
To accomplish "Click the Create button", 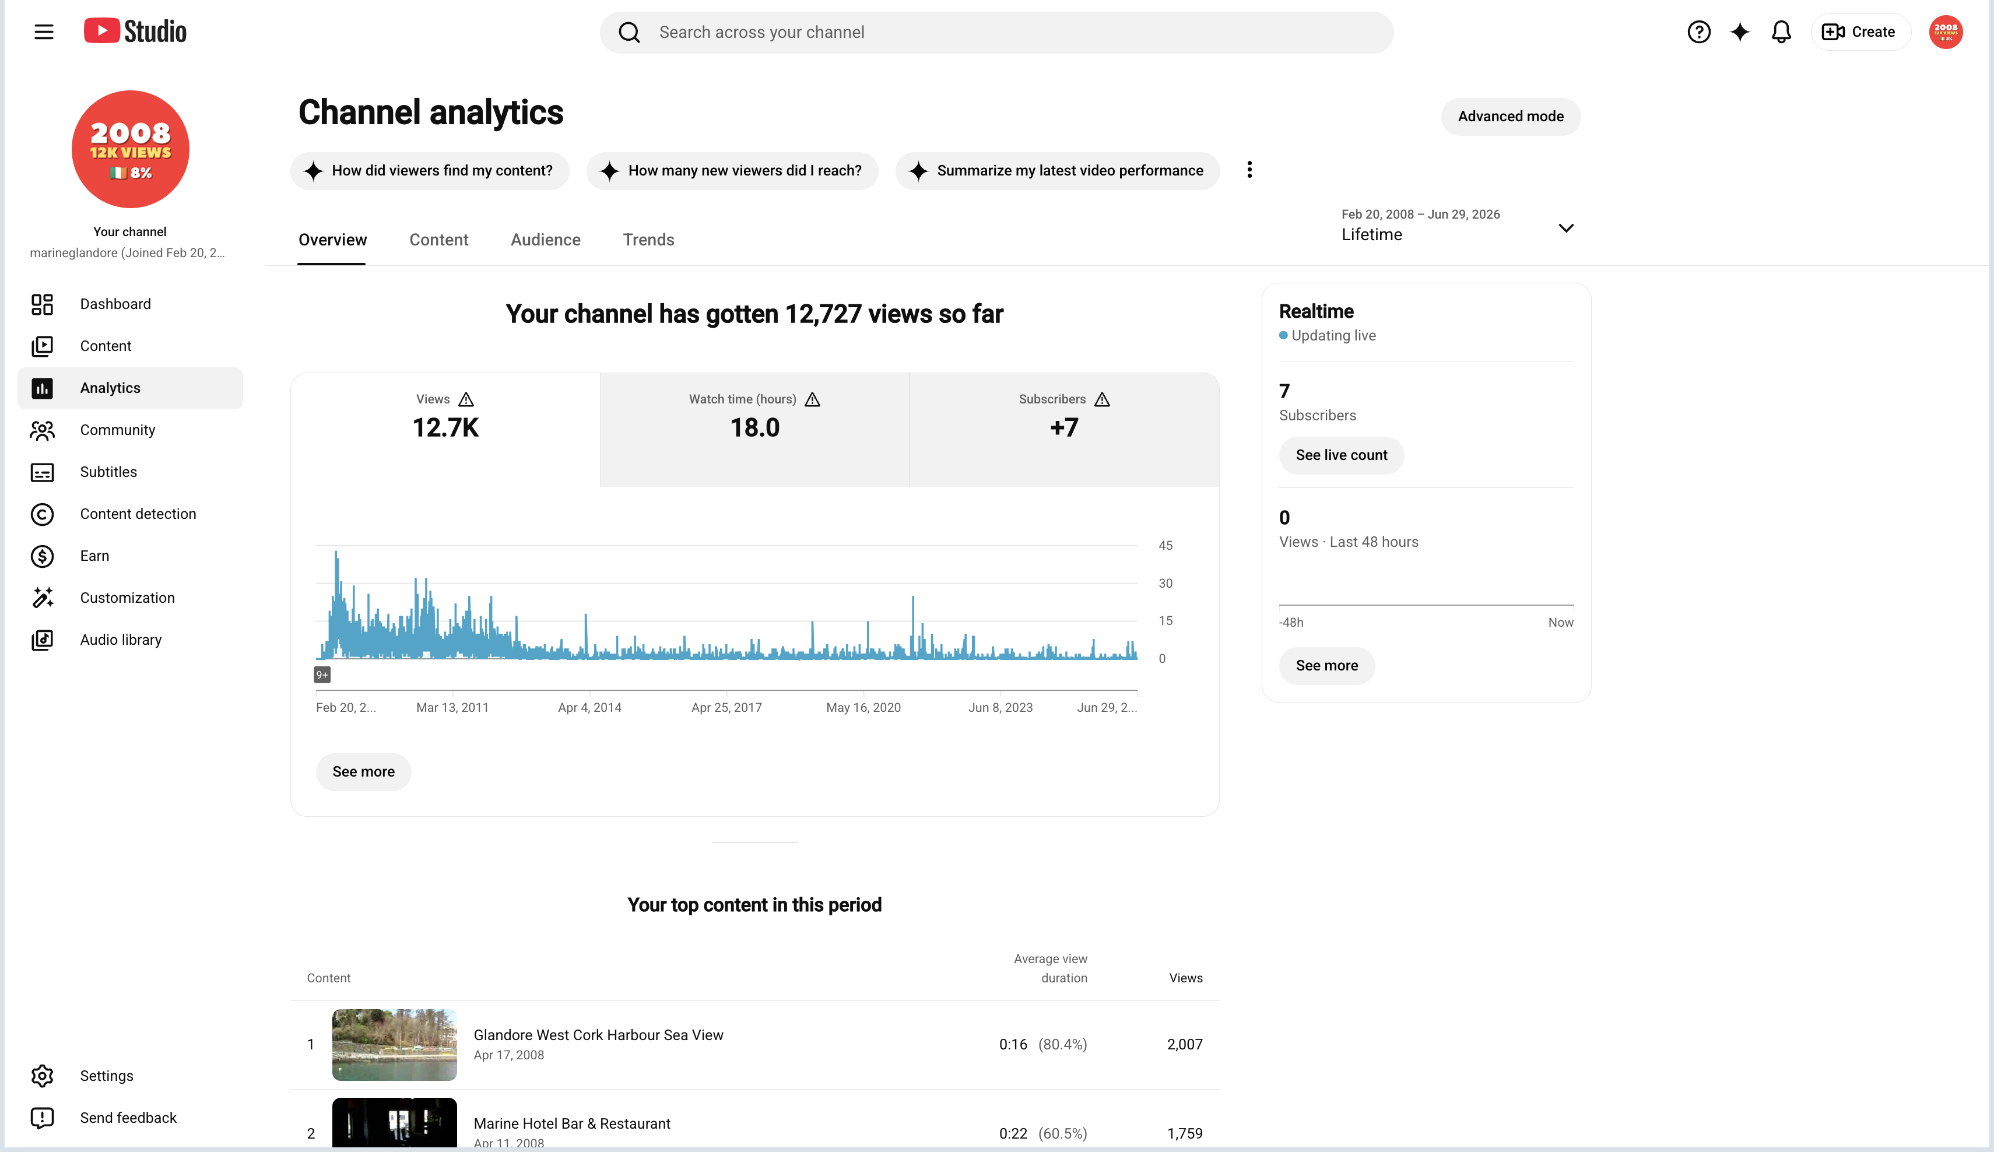I will (1860, 31).
